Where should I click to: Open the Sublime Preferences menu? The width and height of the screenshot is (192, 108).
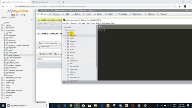click(x=106, y=23)
